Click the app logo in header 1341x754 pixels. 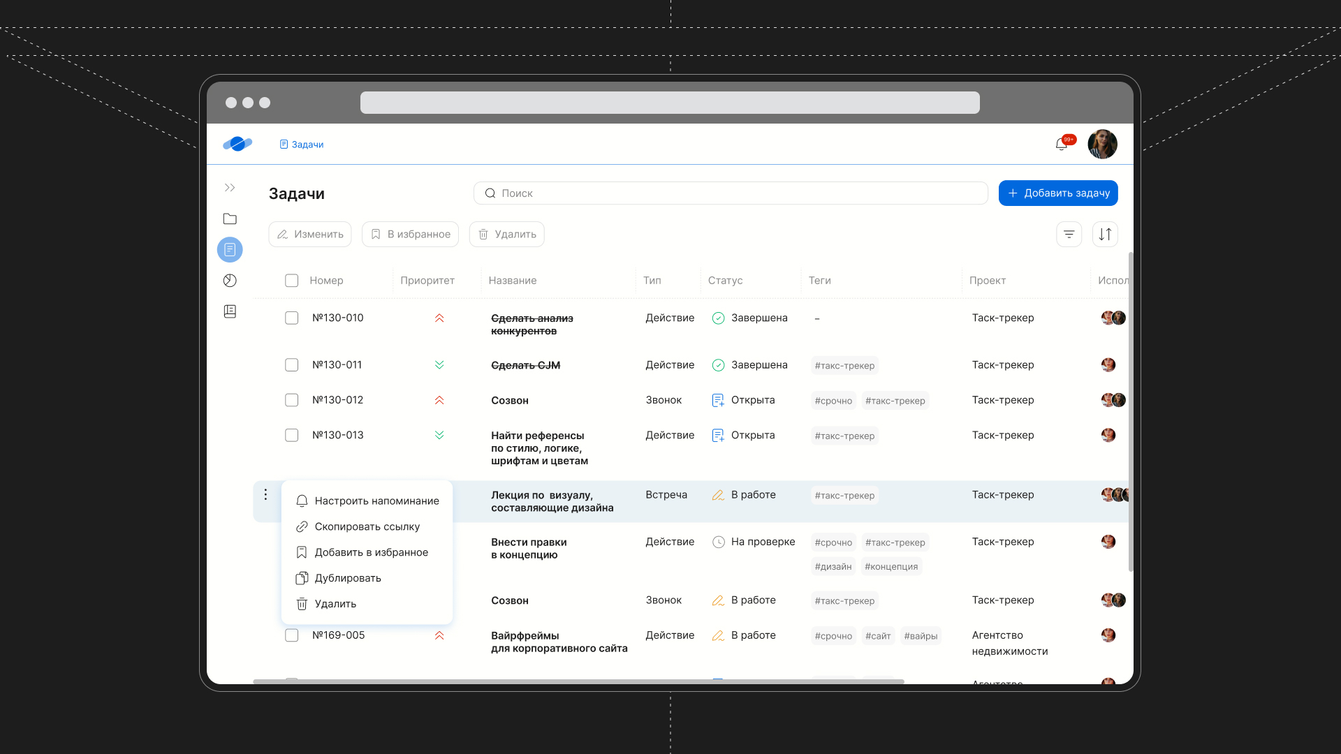[x=237, y=144]
